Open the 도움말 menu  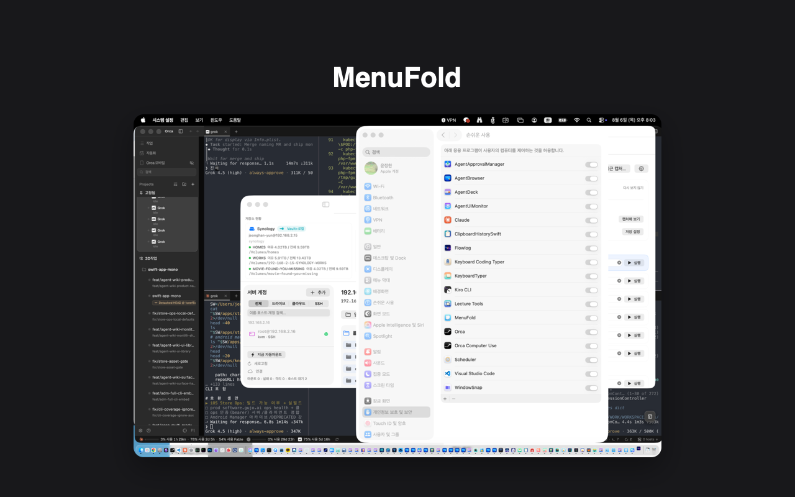[235, 120]
